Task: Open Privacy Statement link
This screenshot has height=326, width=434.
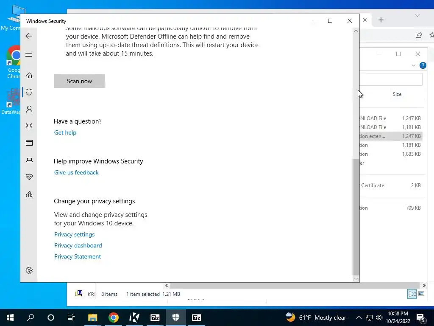Action: coord(78,257)
